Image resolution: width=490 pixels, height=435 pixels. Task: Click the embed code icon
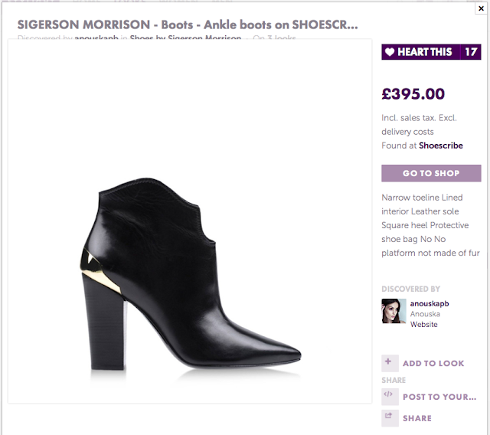[389, 396]
